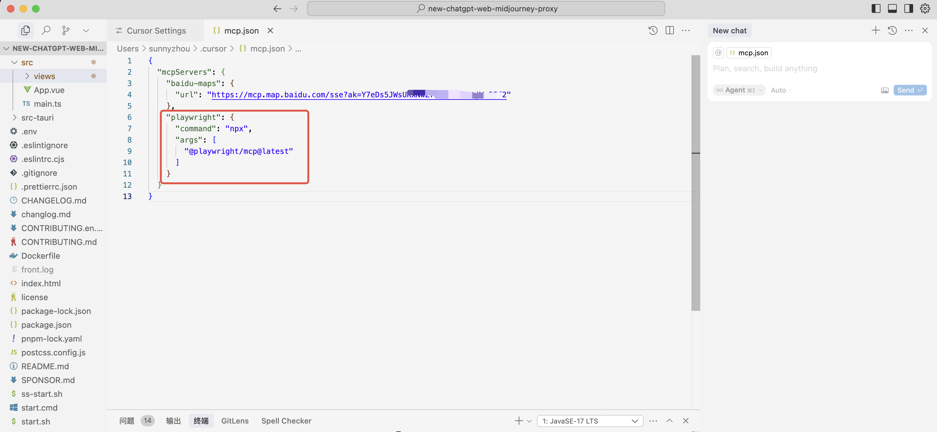This screenshot has height=432, width=937.
Task: Open the Agent mode dropdown
Action: coord(739,90)
